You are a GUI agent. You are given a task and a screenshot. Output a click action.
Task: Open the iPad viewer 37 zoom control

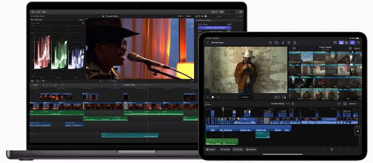tap(277, 97)
